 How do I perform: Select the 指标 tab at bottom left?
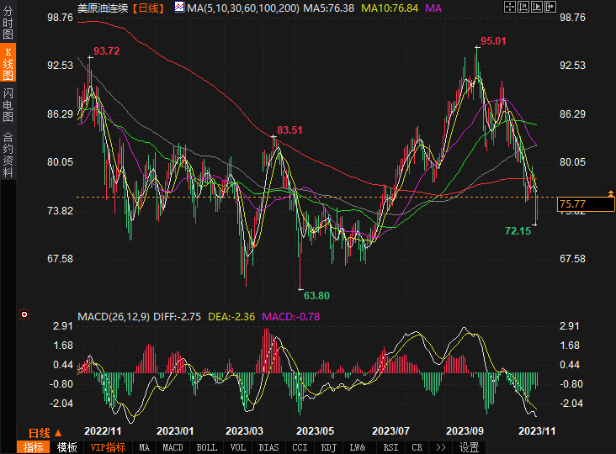34,447
